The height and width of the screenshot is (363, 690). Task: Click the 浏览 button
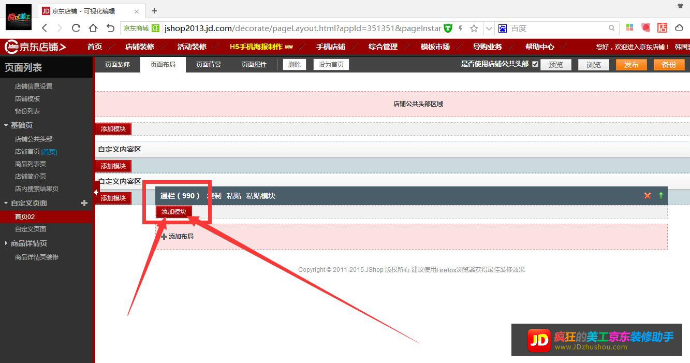coord(594,65)
